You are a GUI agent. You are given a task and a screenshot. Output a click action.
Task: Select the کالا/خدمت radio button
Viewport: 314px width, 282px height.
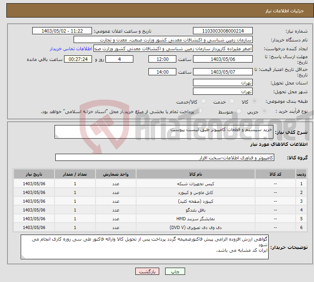click(203, 101)
